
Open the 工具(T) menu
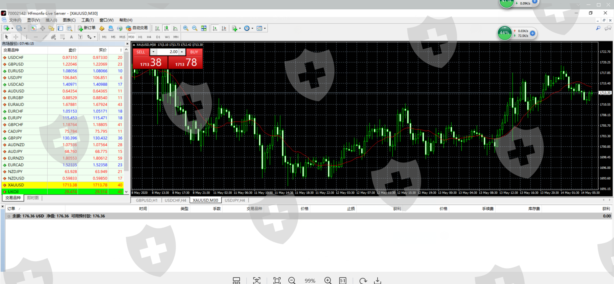88,20
